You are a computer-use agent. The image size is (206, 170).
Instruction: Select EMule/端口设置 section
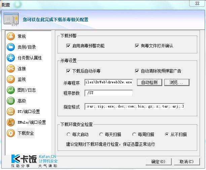(x=32, y=122)
